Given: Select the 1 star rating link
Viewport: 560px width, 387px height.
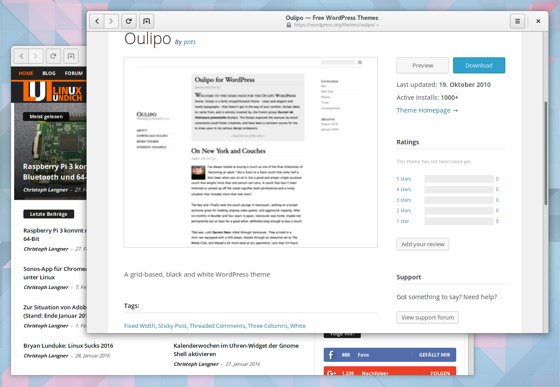Looking at the screenshot, I should click(403, 221).
